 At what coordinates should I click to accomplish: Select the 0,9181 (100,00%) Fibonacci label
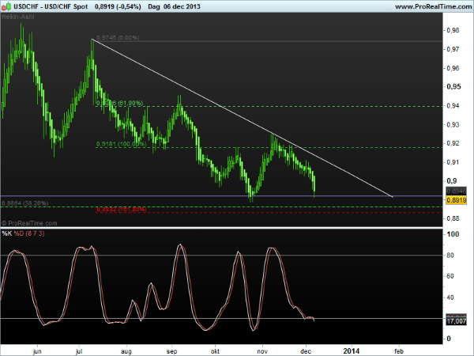[x=121, y=144]
